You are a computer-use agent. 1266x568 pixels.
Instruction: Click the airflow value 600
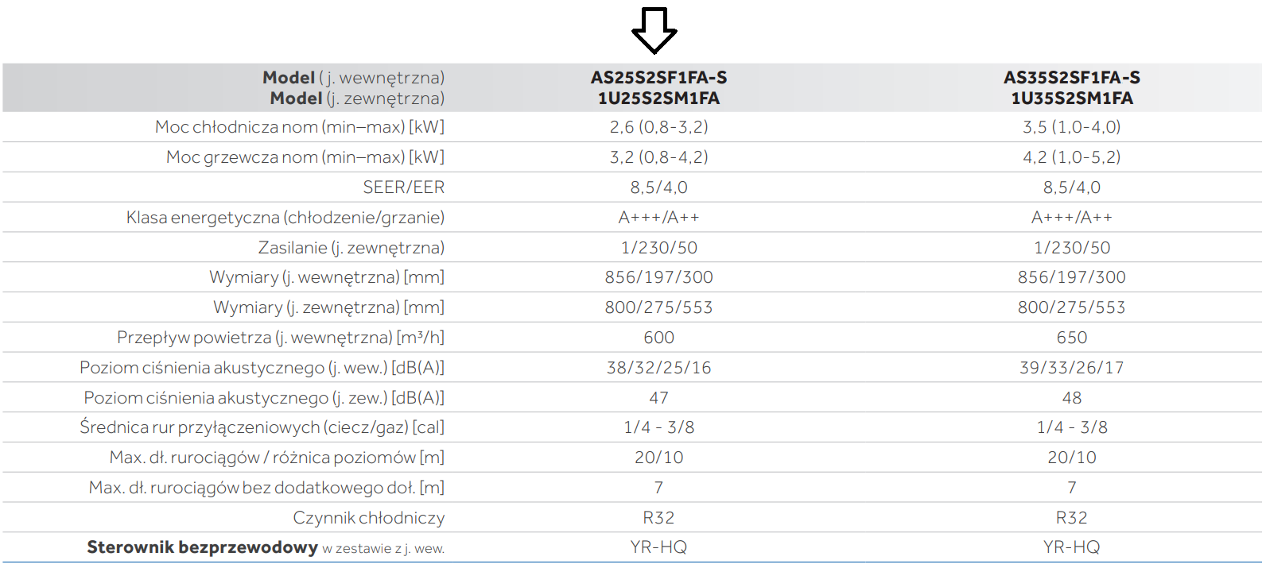[x=658, y=338]
